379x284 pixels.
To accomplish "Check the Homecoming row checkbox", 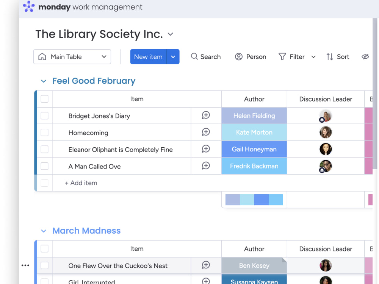I will (x=44, y=133).
